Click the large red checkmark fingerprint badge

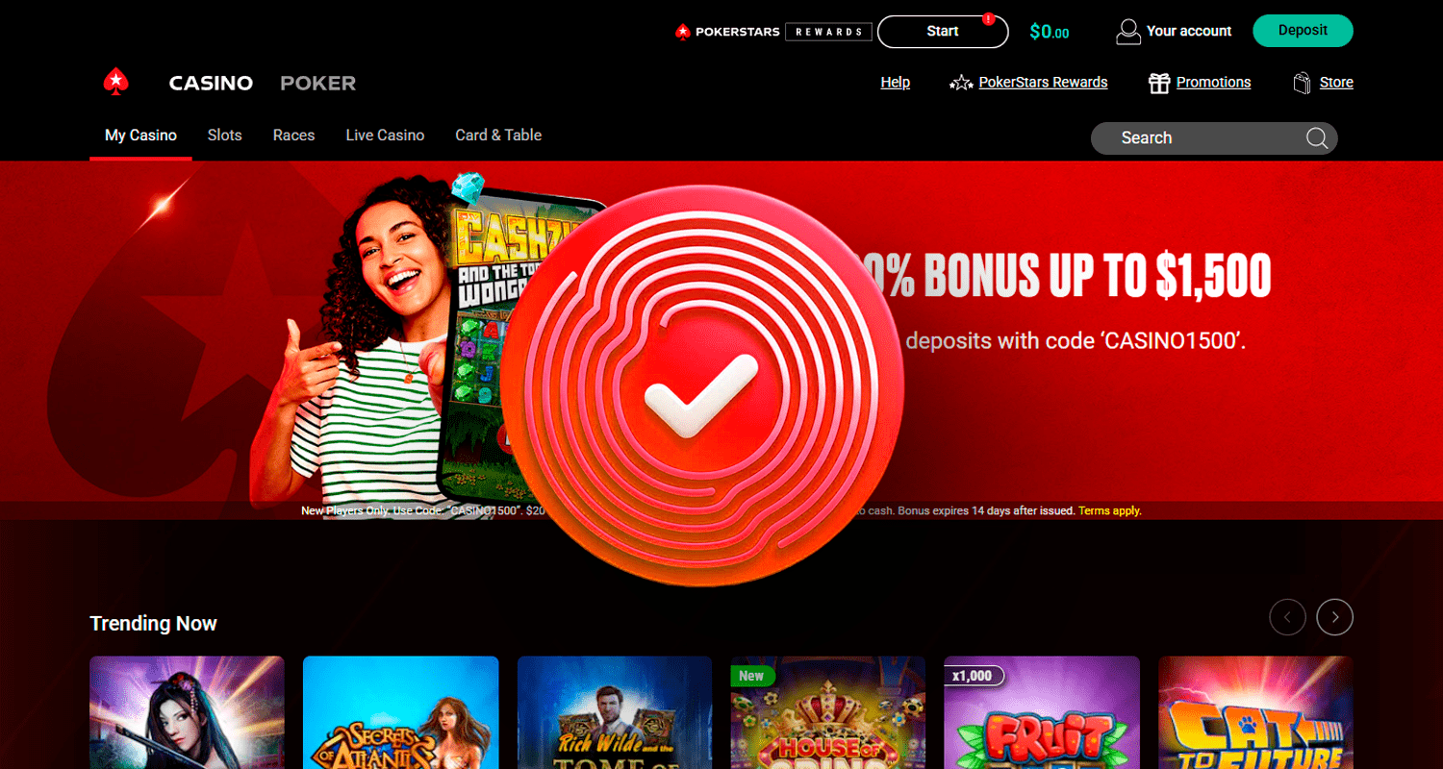(x=702, y=386)
